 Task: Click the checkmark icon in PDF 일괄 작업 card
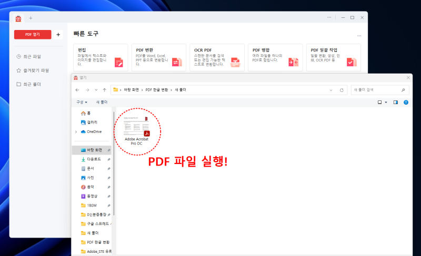click(352, 62)
